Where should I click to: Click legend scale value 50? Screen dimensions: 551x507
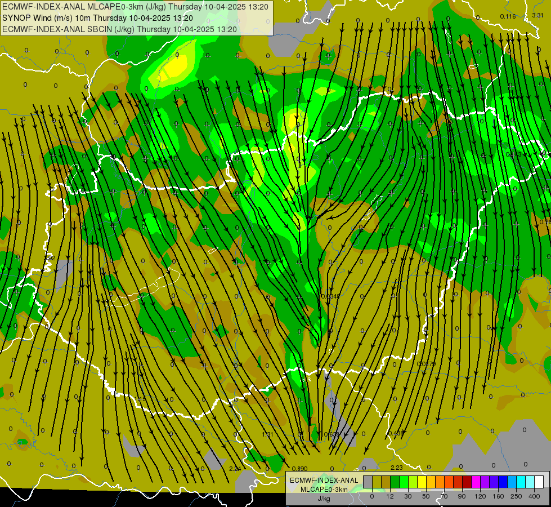click(x=426, y=496)
